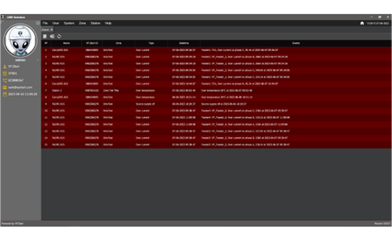This screenshot has width=392, height=240.
Task: Select alarm row number 14
Action: pos(216,138)
